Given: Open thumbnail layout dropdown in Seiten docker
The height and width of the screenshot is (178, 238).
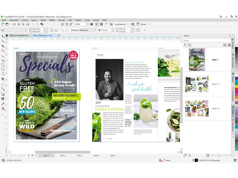Looking at the screenshot, I should [x=225, y=45].
